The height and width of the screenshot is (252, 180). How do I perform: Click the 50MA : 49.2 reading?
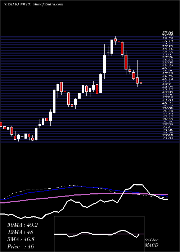[x=22, y=225]
